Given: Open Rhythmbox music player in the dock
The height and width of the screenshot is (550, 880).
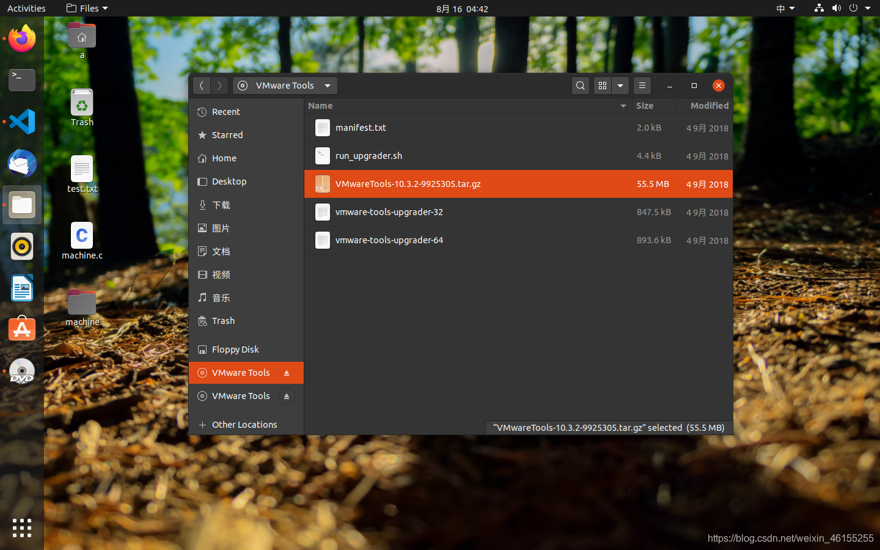Looking at the screenshot, I should (x=22, y=246).
